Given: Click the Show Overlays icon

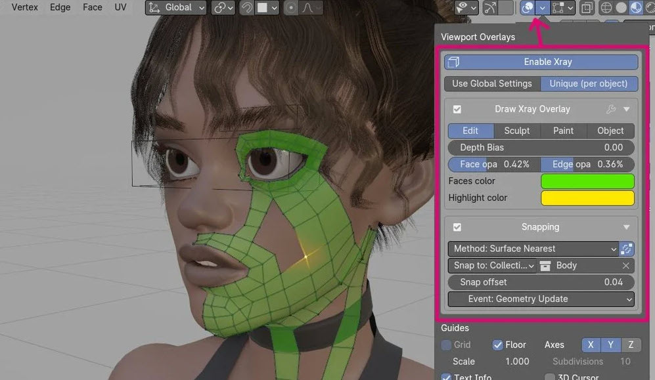Looking at the screenshot, I should click(528, 8).
